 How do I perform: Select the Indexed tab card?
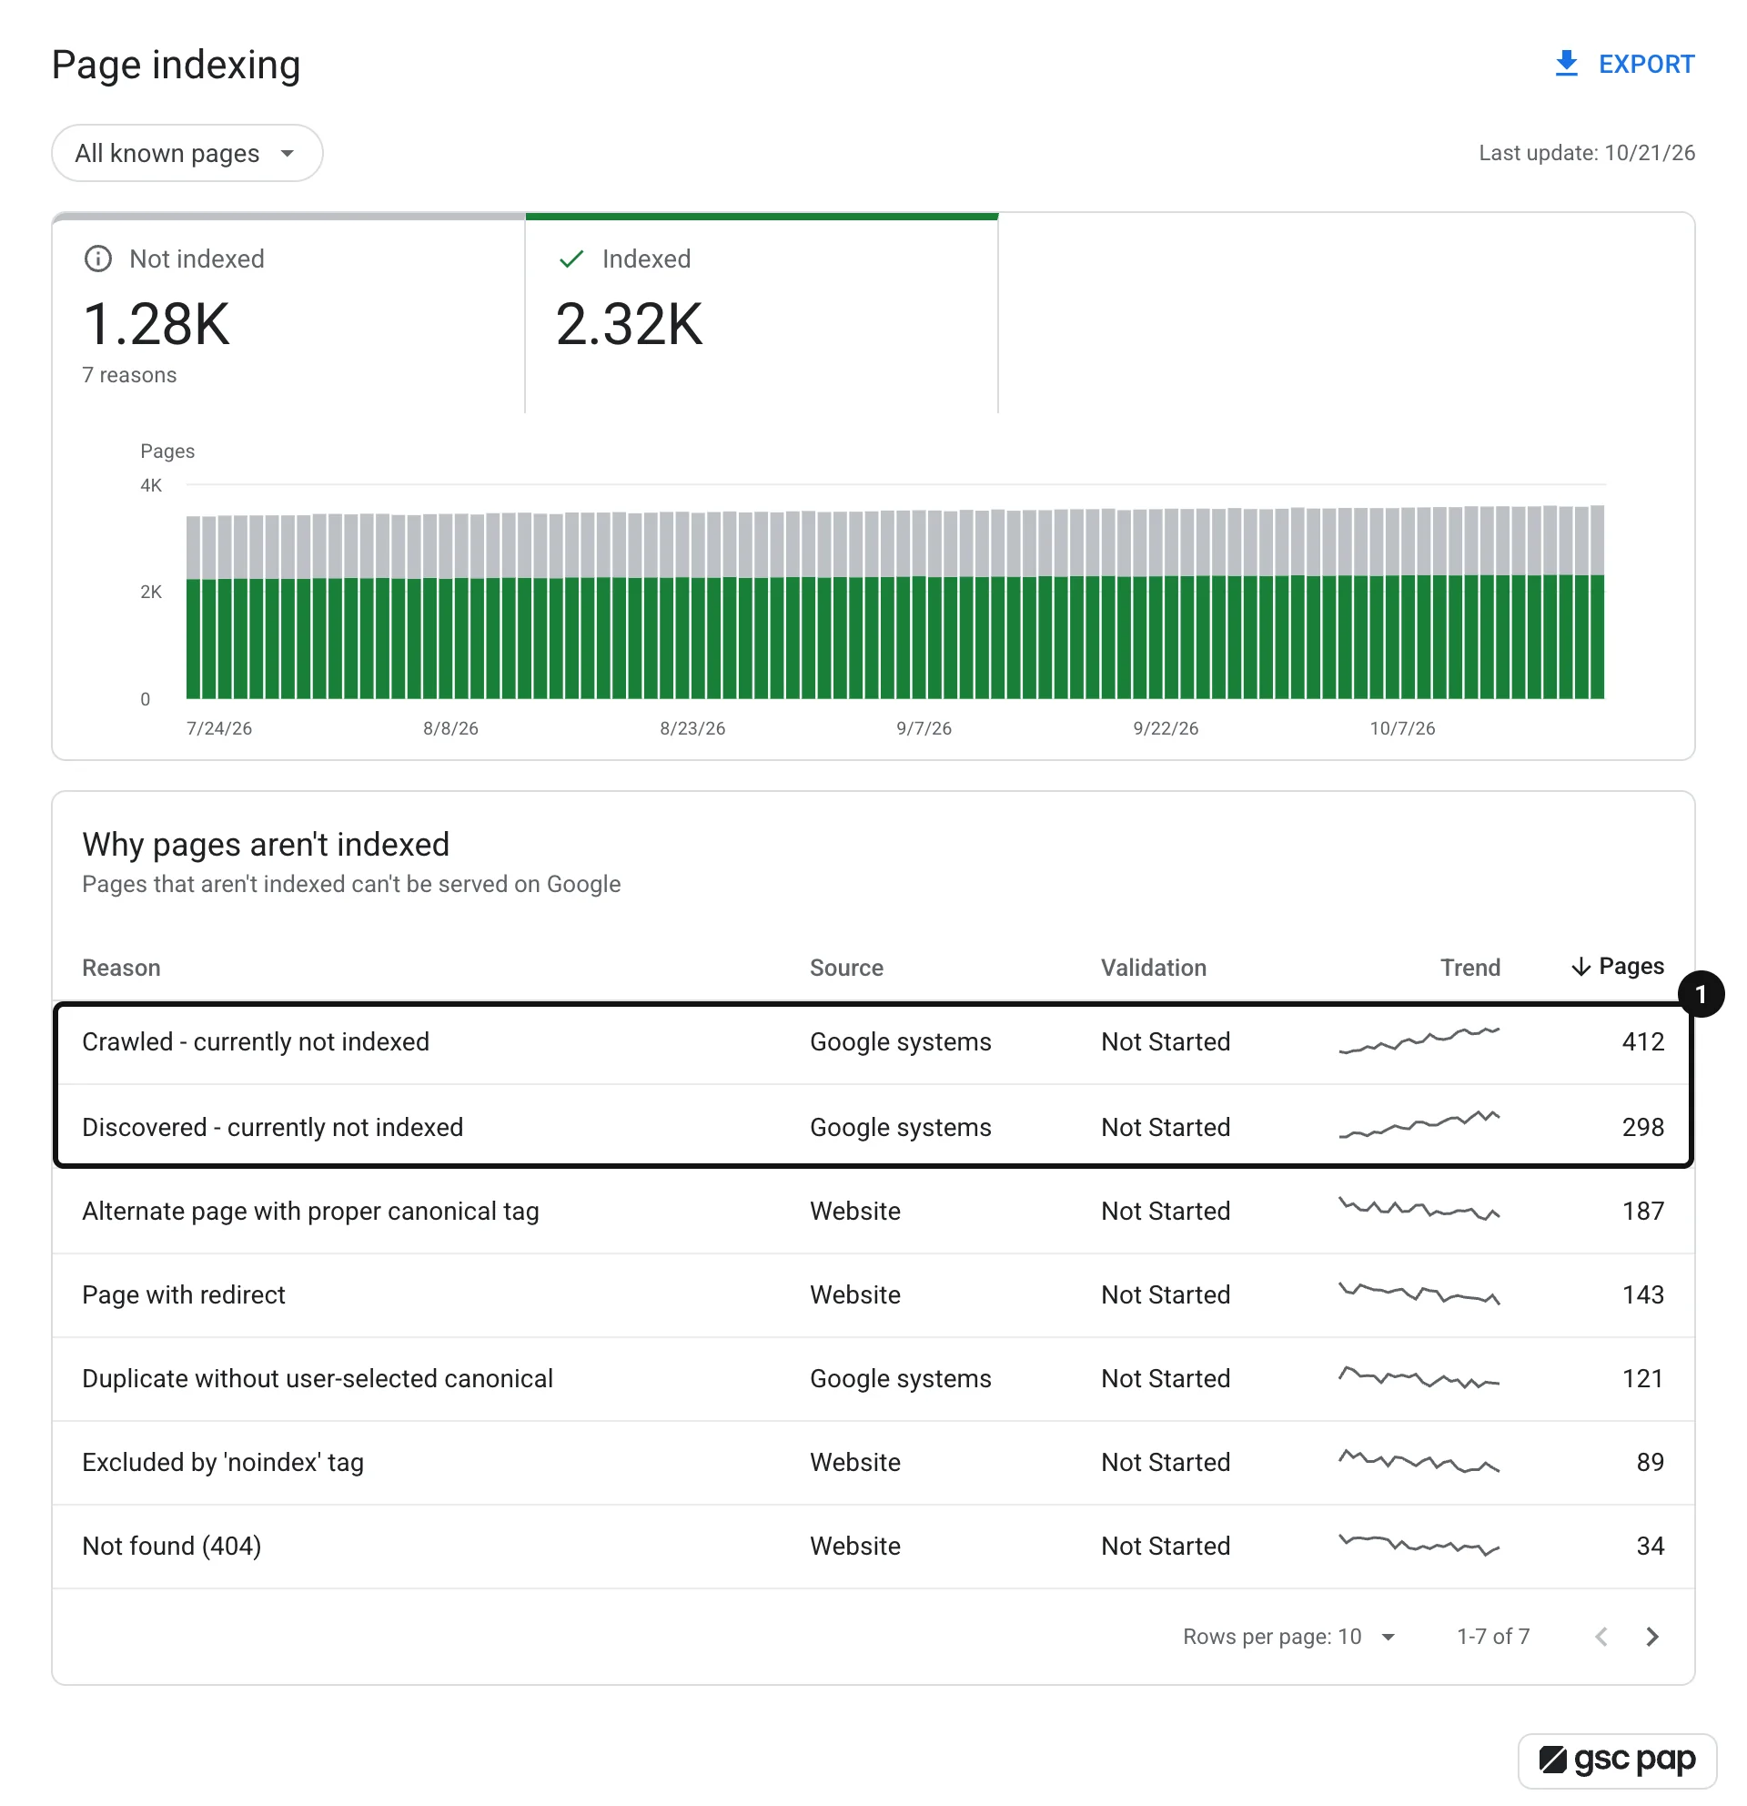(x=762, y=313)
